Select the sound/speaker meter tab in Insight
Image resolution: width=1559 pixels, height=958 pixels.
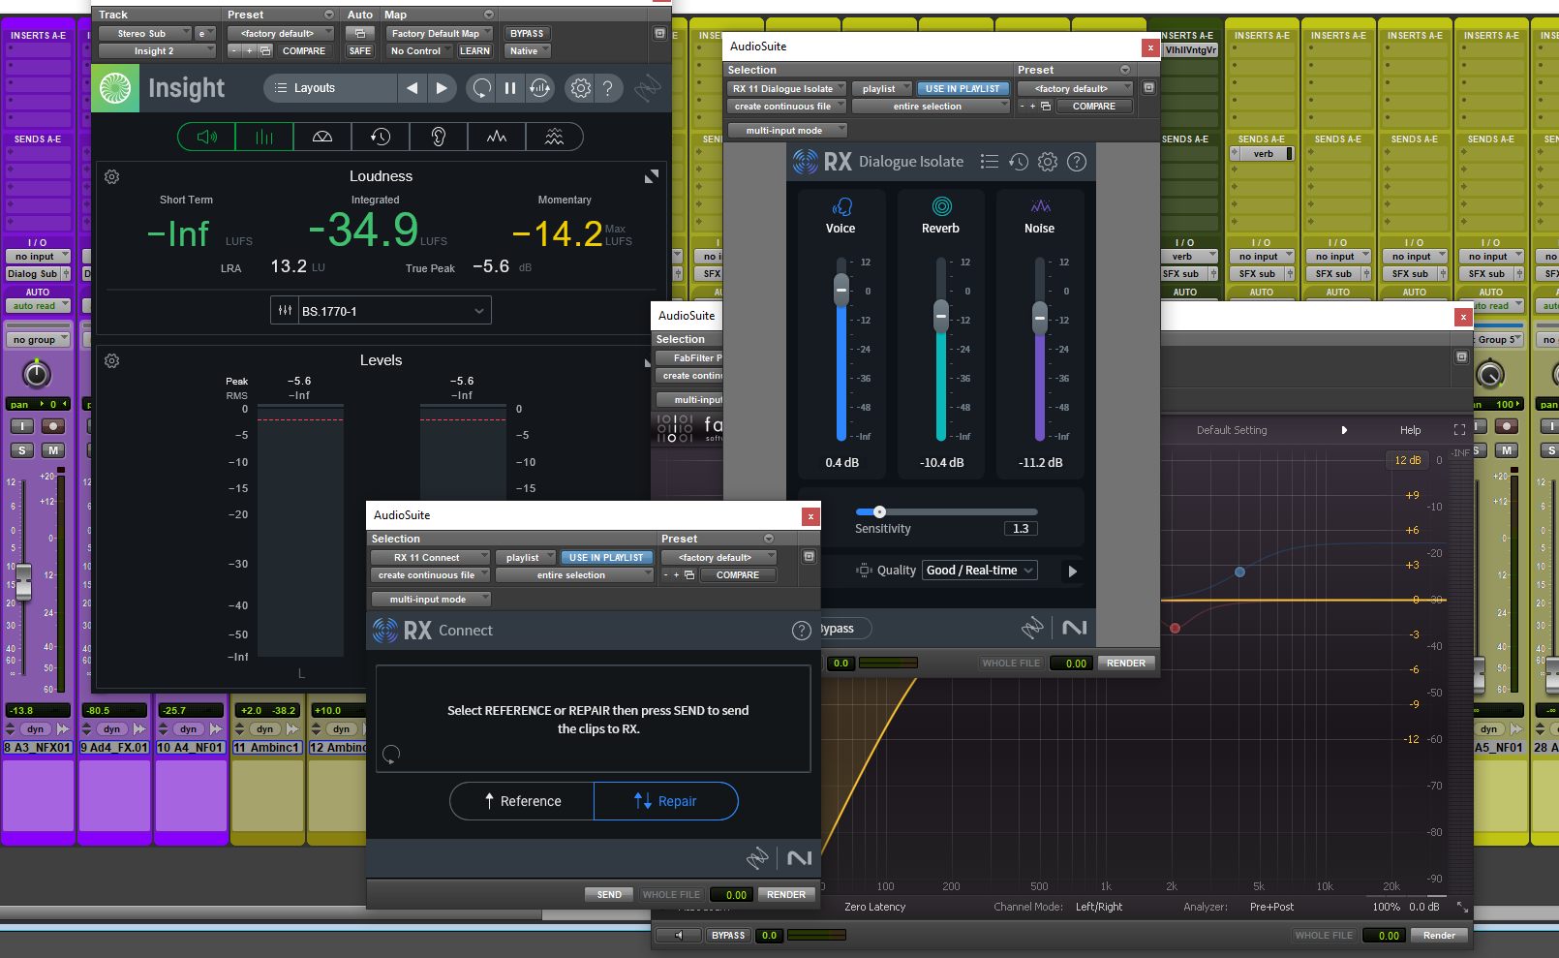(x=206, y=137)
